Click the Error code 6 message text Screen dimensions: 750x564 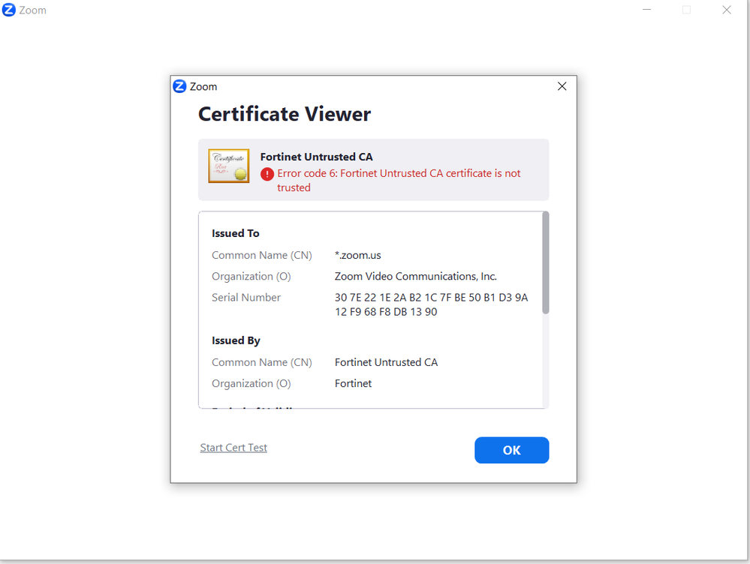[399, 180]
